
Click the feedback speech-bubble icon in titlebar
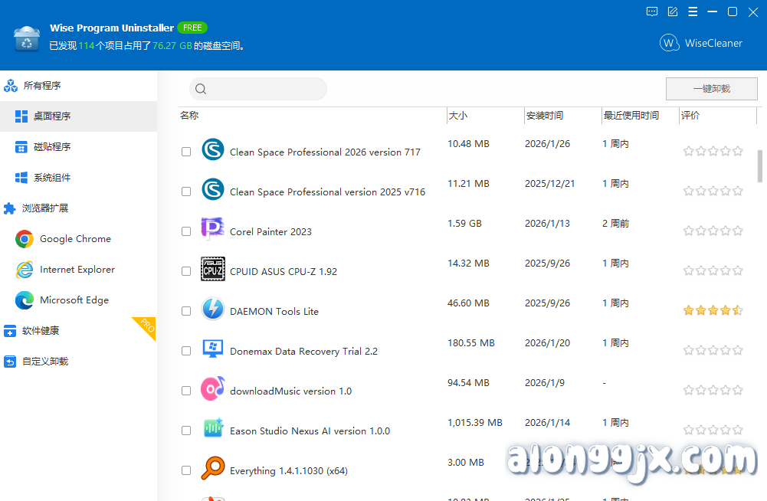click(x=652, y=11)
